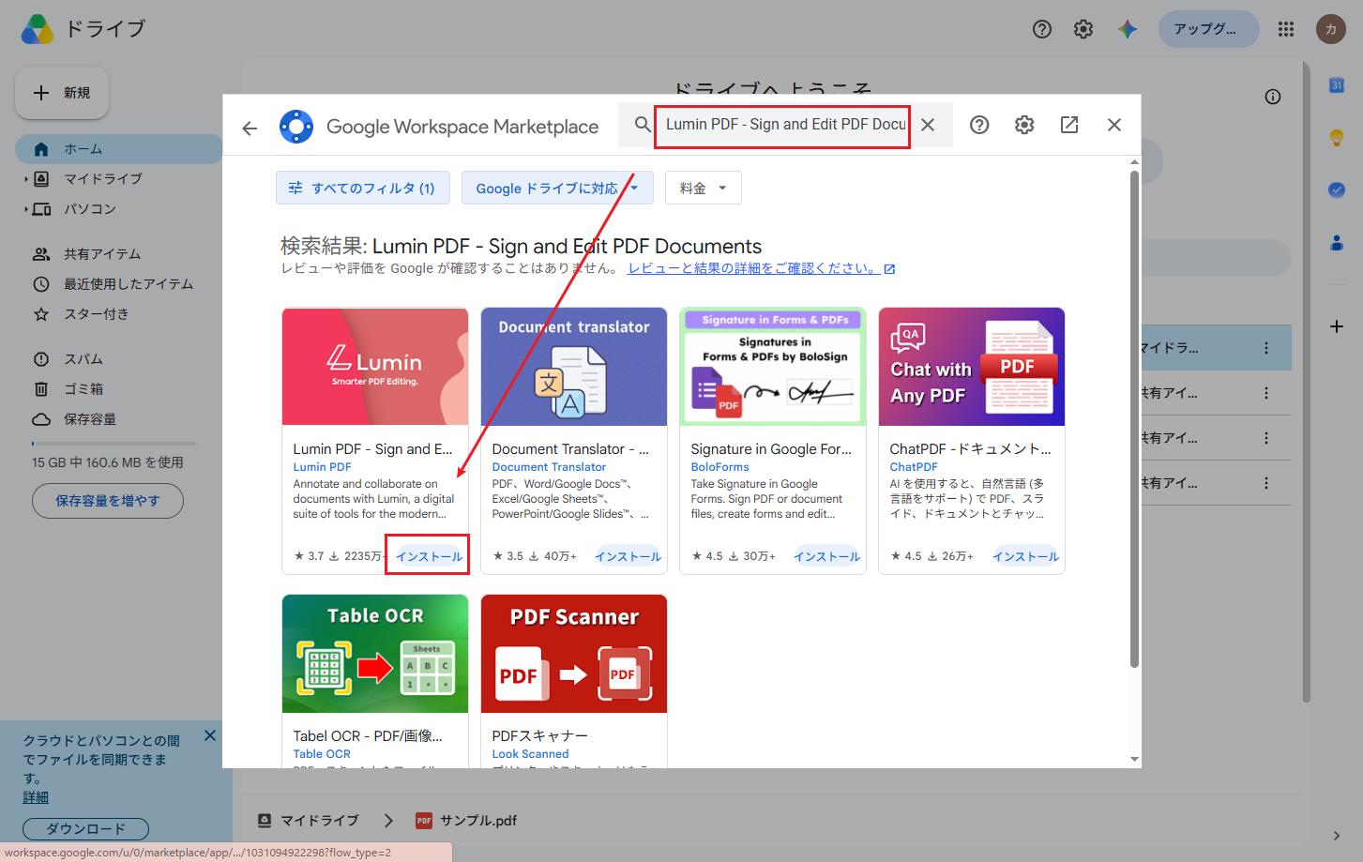Image resolution: width=1363 pixels, height=862 pixels.
Task: Open the Google apps grid
Action: click(1286, 29)
